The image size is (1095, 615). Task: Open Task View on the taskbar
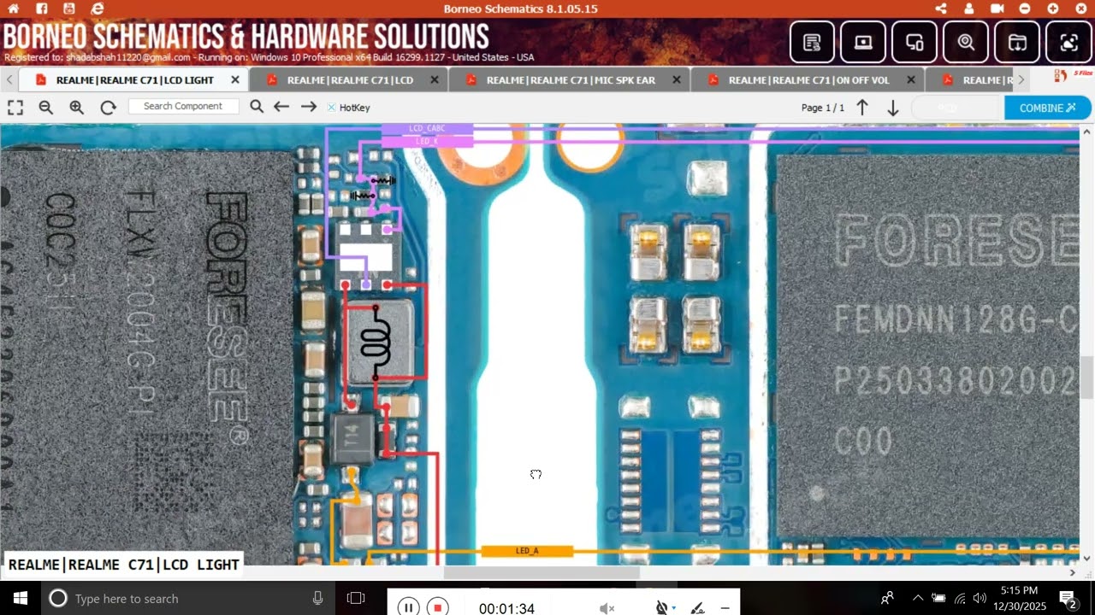coord(356,598)
